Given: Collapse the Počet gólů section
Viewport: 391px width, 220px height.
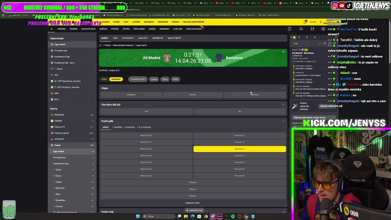Looking at the screenshot, I should [283, 121].
